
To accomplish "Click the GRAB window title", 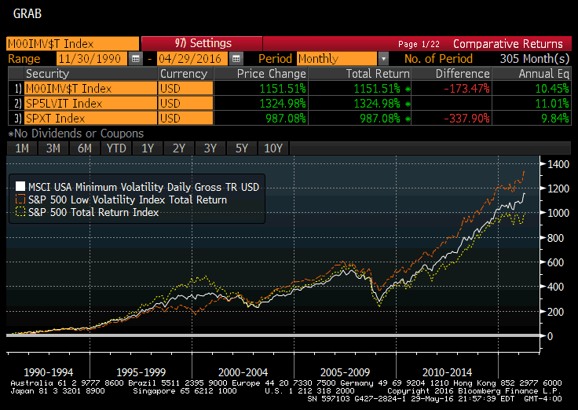I will (x=27, y=13).
